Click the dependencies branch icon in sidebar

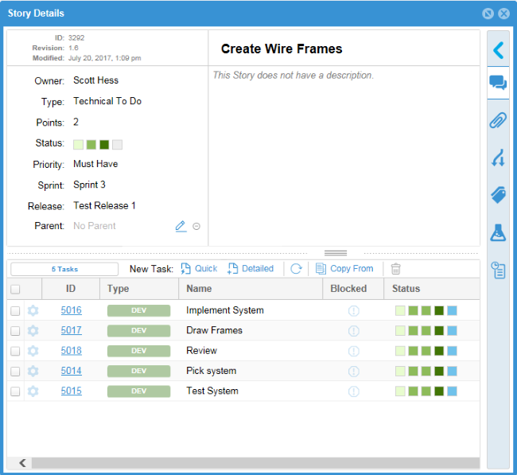coord(498,158)
